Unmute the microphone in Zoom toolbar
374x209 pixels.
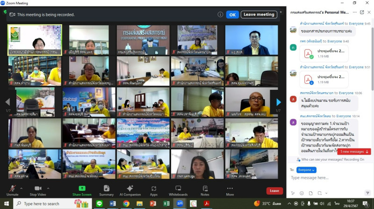tap(12, 188)
